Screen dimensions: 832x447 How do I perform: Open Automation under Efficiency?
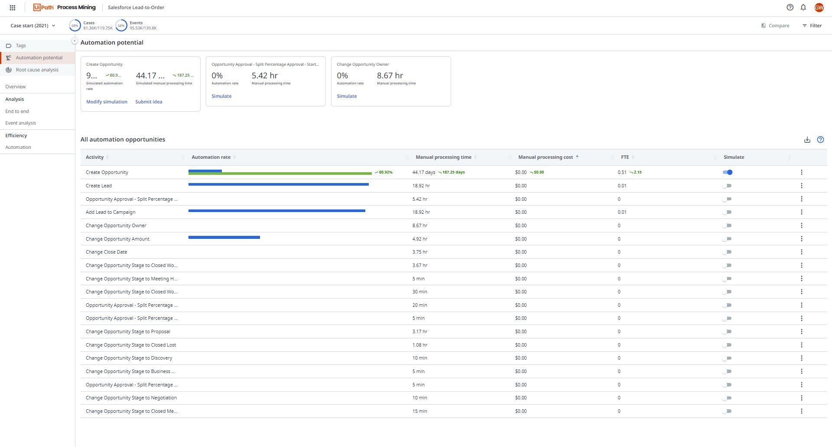pos(18,147)
